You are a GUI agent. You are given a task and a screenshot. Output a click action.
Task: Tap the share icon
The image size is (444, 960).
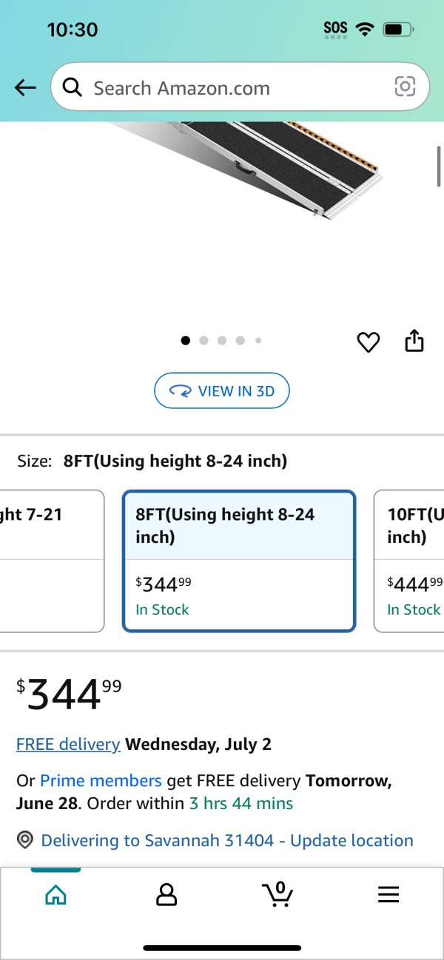pos(414,340)
